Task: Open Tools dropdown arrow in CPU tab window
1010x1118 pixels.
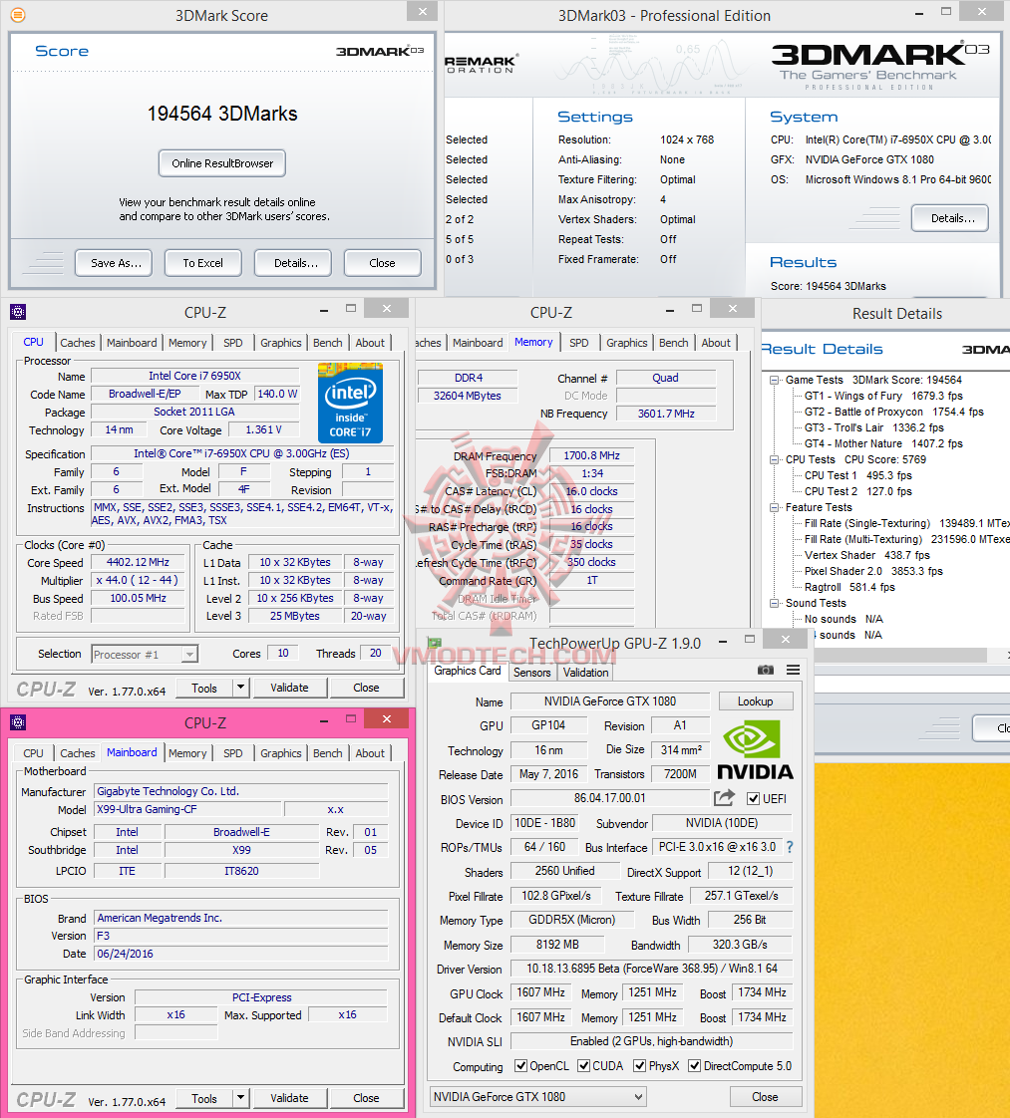Action: tap(240, 688)
